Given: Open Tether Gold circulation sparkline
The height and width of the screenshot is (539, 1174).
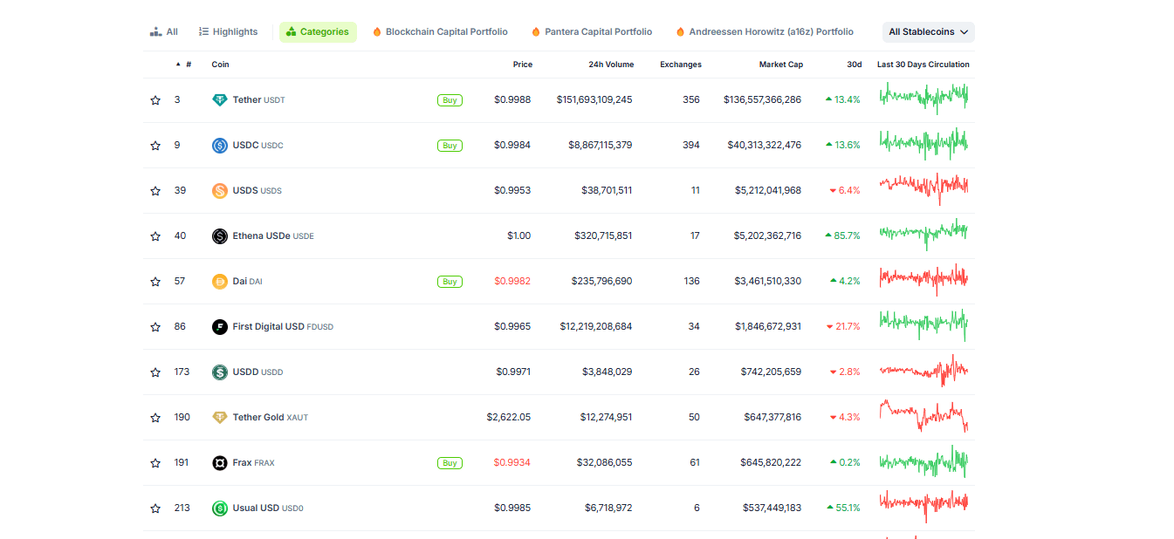Looking at the screenshot, I should point(923,416).
